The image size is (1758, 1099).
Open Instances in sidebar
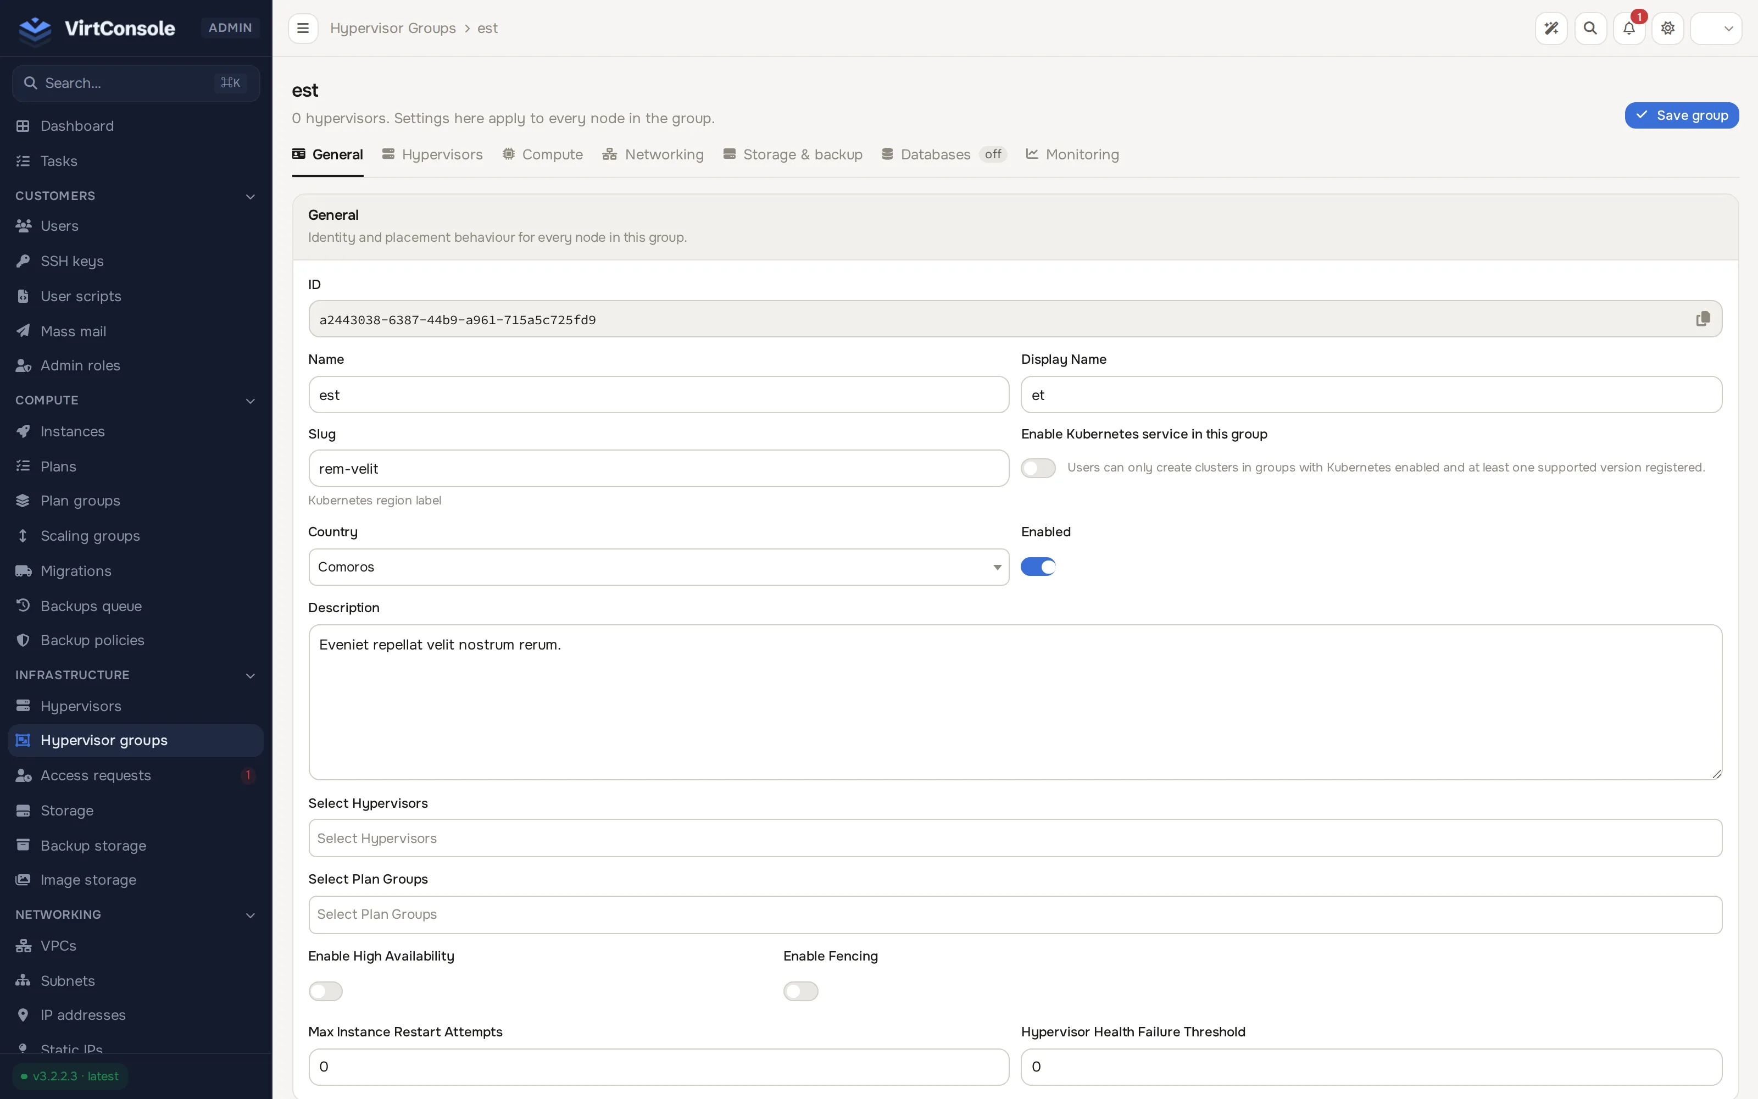[136, 432]
